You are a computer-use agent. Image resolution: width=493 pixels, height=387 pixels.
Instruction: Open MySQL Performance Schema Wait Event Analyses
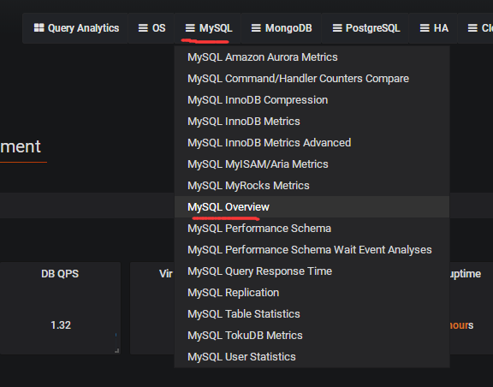click(x=312, y=250)
